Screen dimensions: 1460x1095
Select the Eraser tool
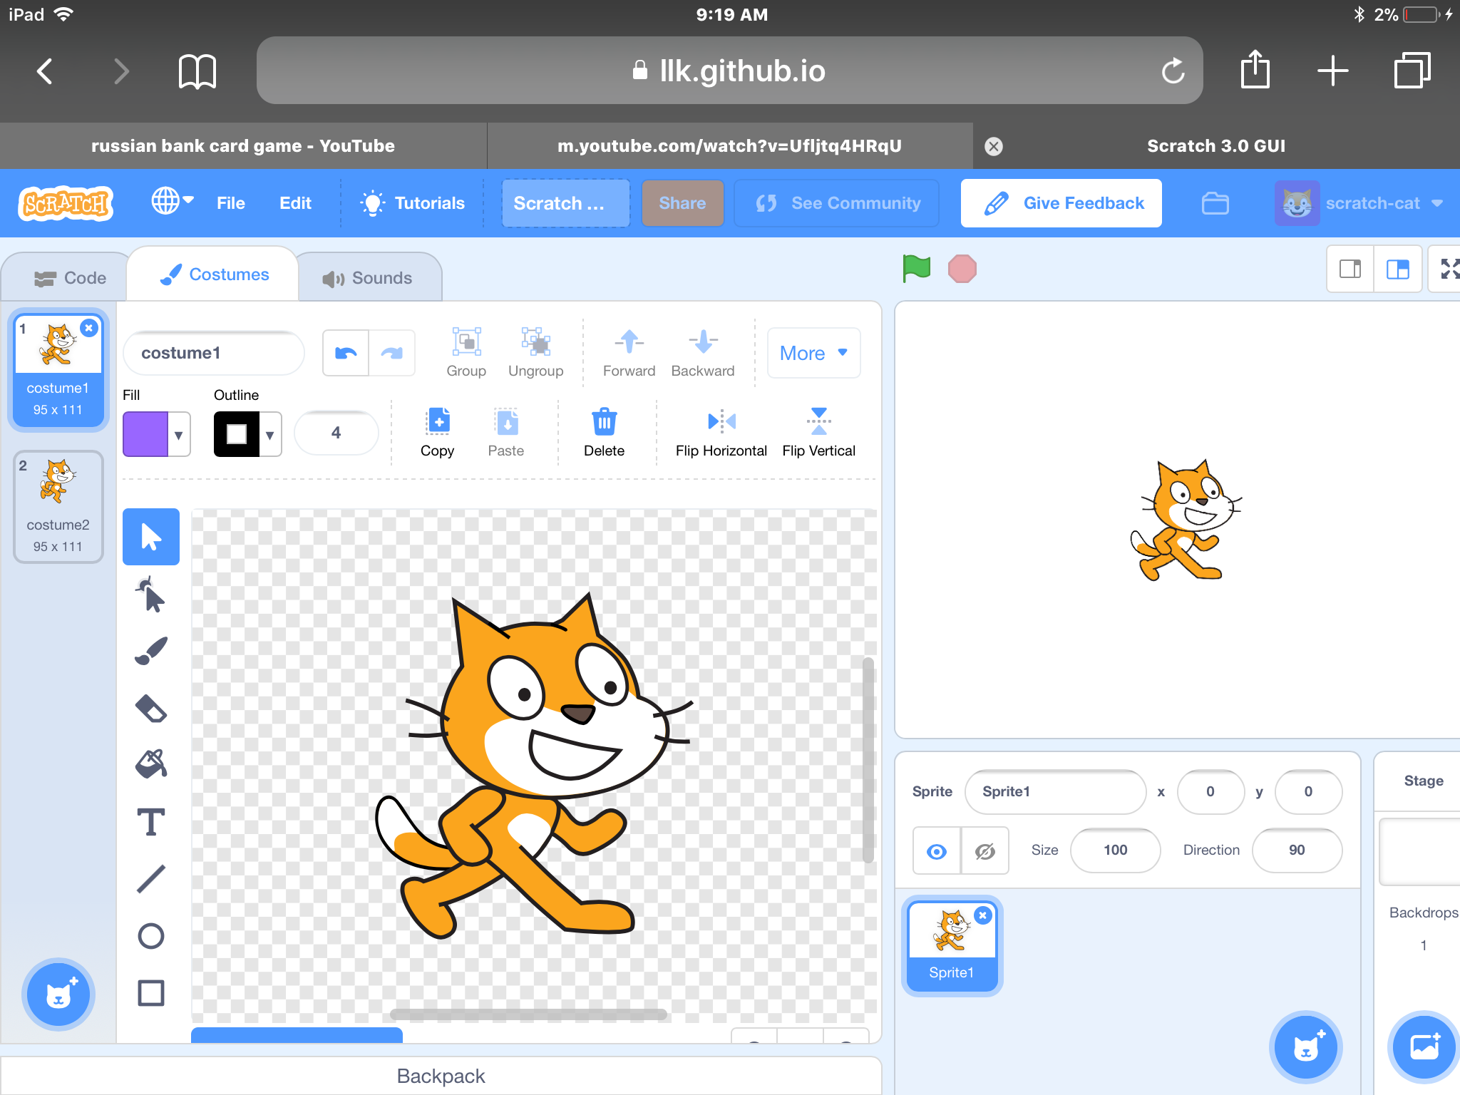150,709
